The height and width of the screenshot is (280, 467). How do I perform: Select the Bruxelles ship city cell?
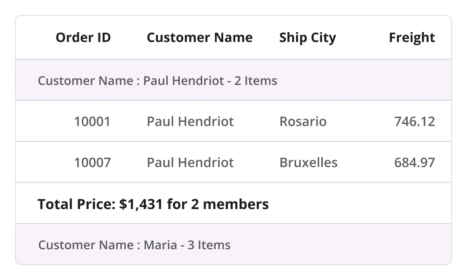[308, 163]
